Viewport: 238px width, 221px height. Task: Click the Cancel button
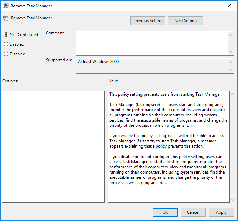[x=193, y=212]
